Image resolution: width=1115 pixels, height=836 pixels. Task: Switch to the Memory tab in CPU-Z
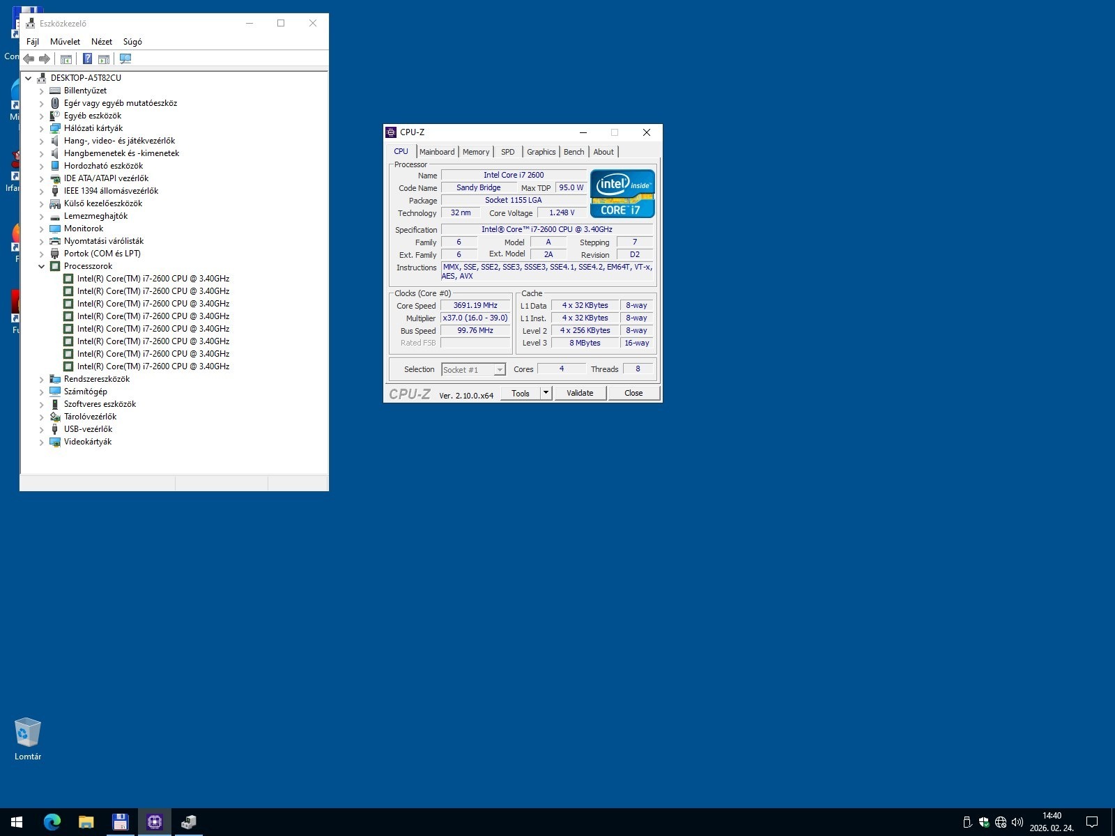coord(476,152)
